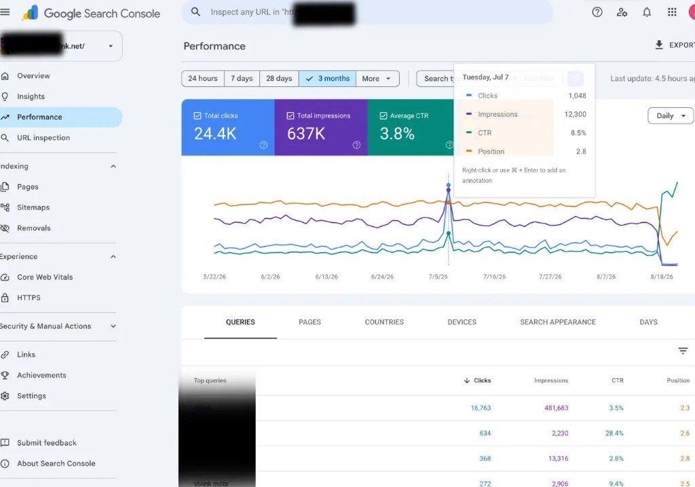Click the URL inspection search field
695x487 pixels.
coord(367,12)
